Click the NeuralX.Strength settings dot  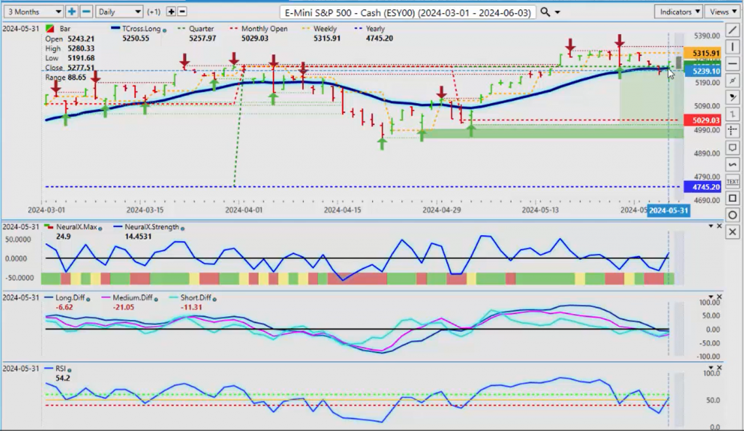182,229
